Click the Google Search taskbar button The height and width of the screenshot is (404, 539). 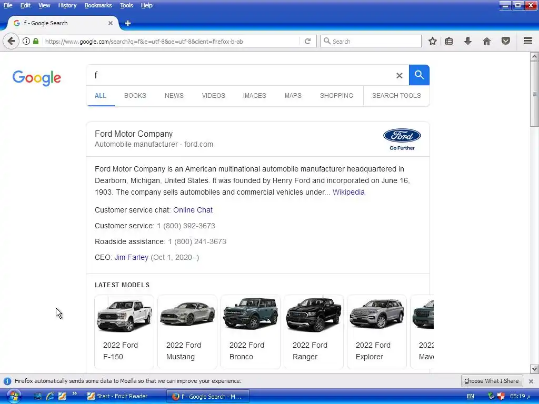(208, 397)
